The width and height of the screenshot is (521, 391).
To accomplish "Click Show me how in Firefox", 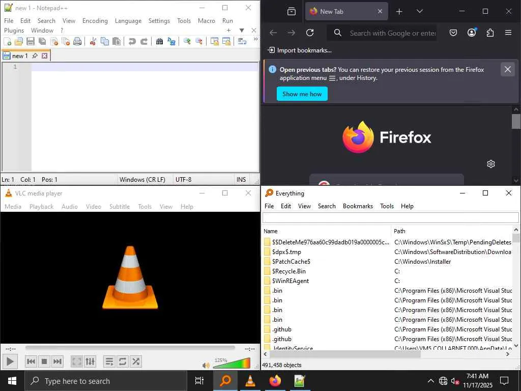I will click(302, 94).
